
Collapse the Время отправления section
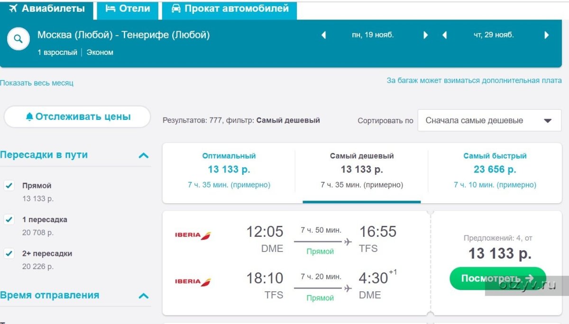click(143, 296)
